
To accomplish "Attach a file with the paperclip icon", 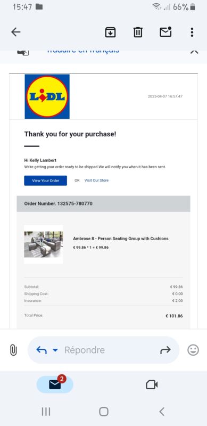I will (13, 350).
